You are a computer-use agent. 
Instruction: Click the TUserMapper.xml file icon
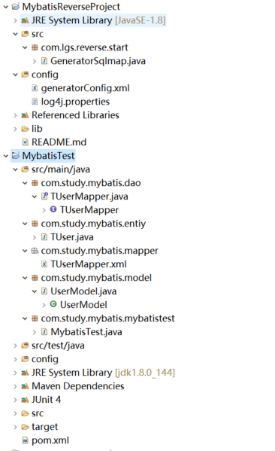44,264
